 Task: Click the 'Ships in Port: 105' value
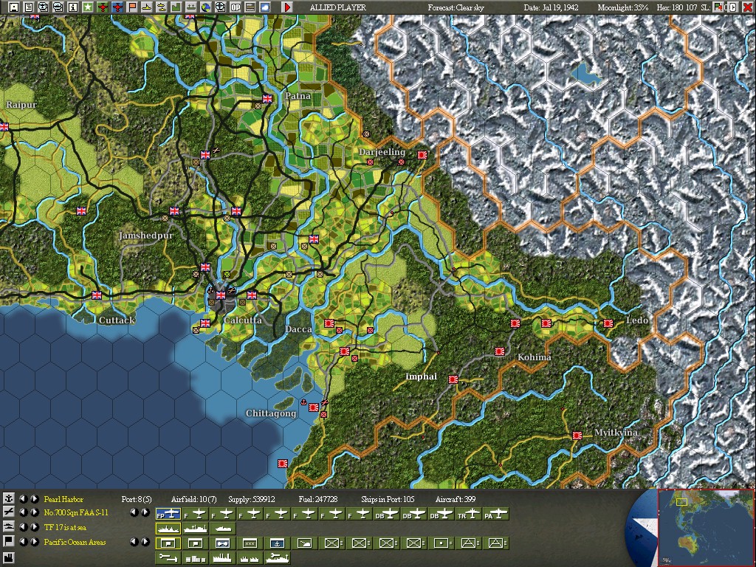click(x=388, y=499)
